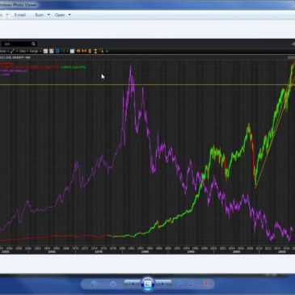This screenshot has width=295, height=295.
Task: Click the chart search magnifier icon
Action: (33, 44)
